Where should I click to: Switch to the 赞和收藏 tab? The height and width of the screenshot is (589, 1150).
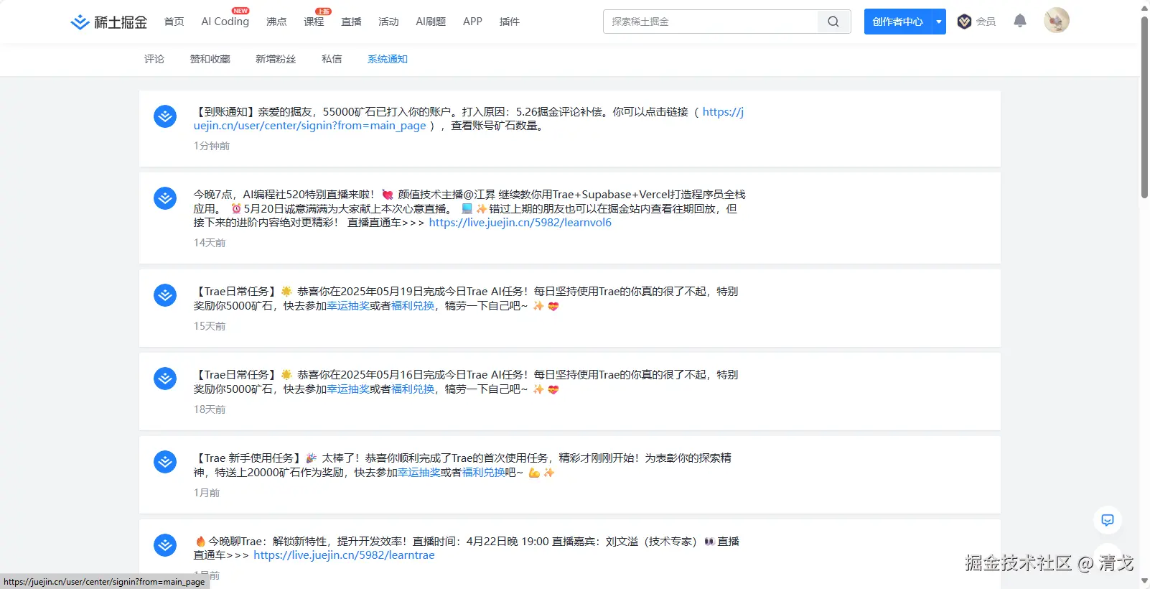point(210,59)
